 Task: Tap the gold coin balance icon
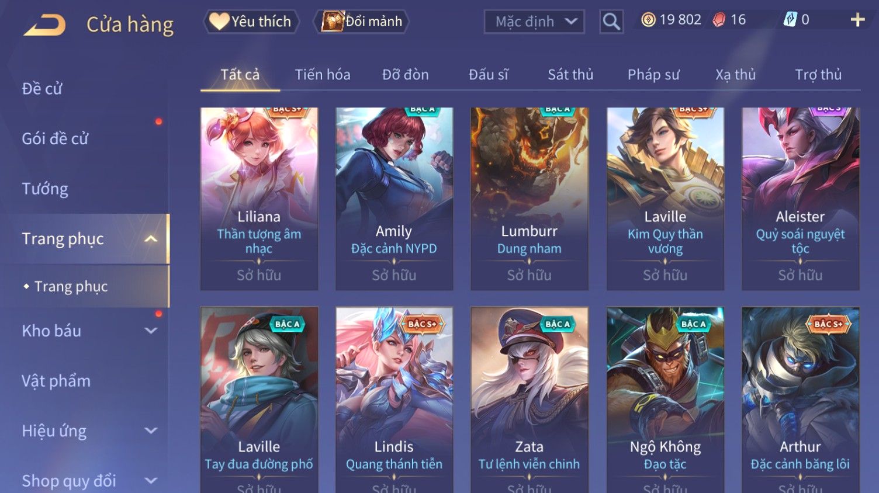coord(648,20)
